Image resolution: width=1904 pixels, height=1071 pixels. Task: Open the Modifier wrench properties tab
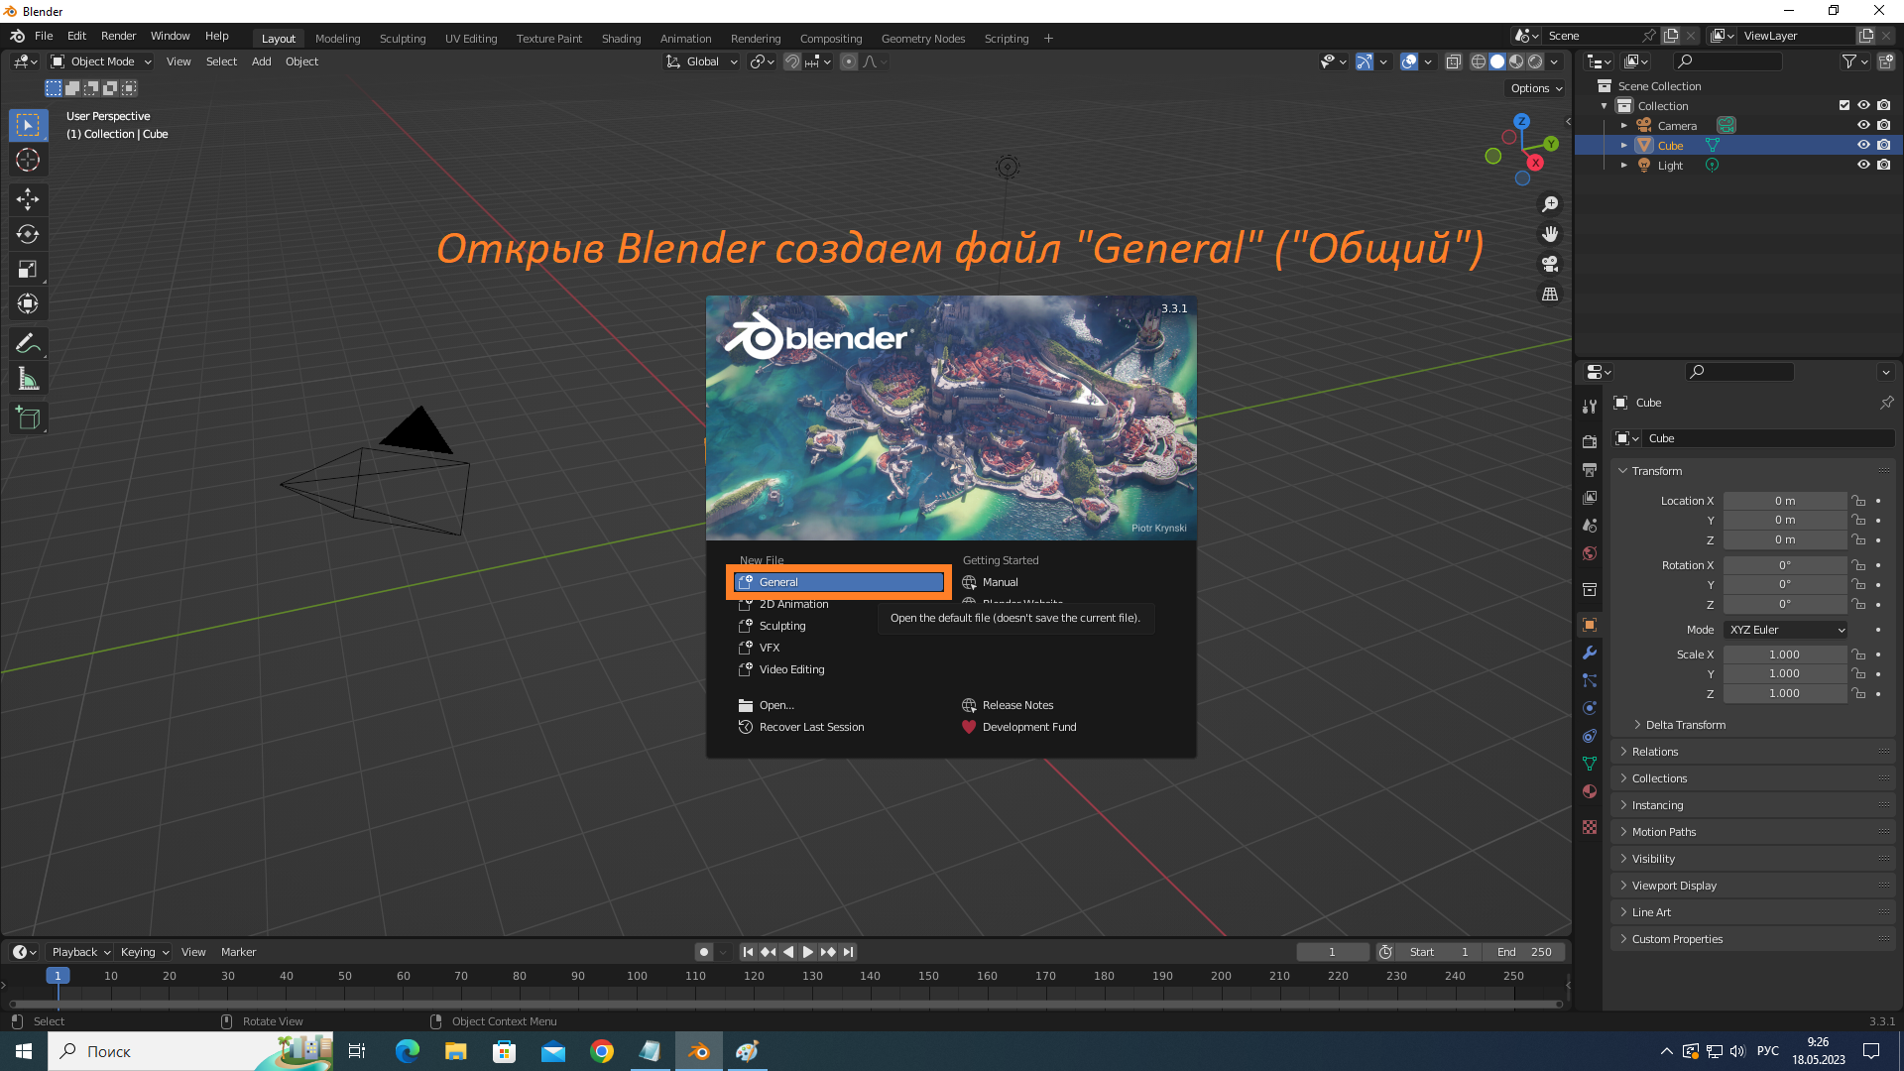pyautogui.click(x=1590, y=653)
